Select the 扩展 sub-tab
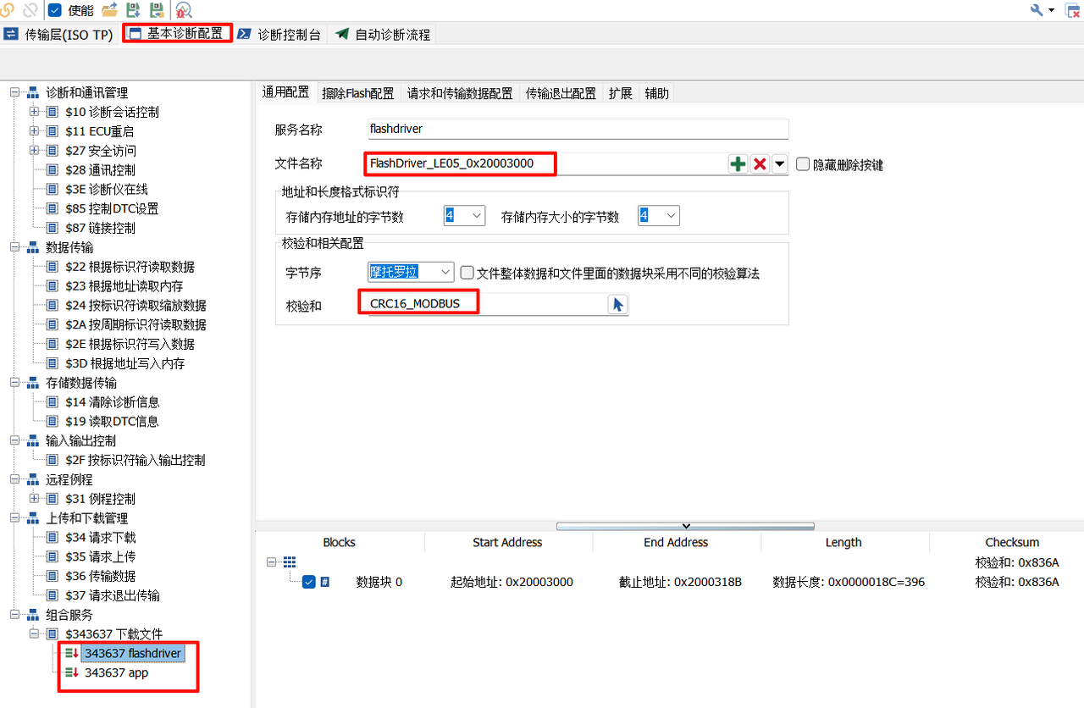The width and height of the screenshot is (1084, 708). point(620,93)
